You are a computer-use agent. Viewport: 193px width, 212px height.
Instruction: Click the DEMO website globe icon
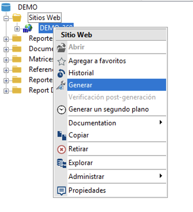tap(28, 29)
